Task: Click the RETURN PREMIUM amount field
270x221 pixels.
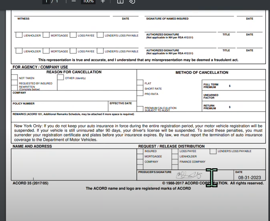Action: coord(234,106)
